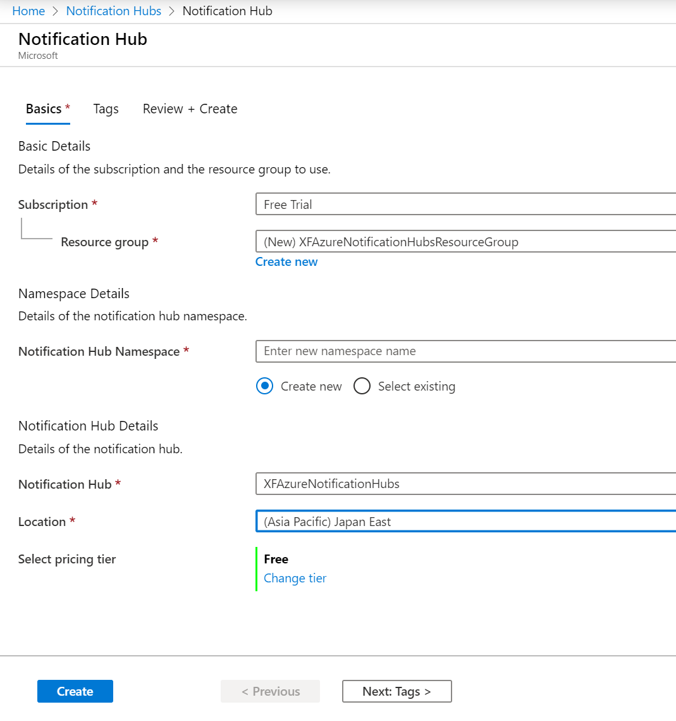This screenshot has height=721, width=676.
Task: Click the Change tier link
Action: (295, 578)
